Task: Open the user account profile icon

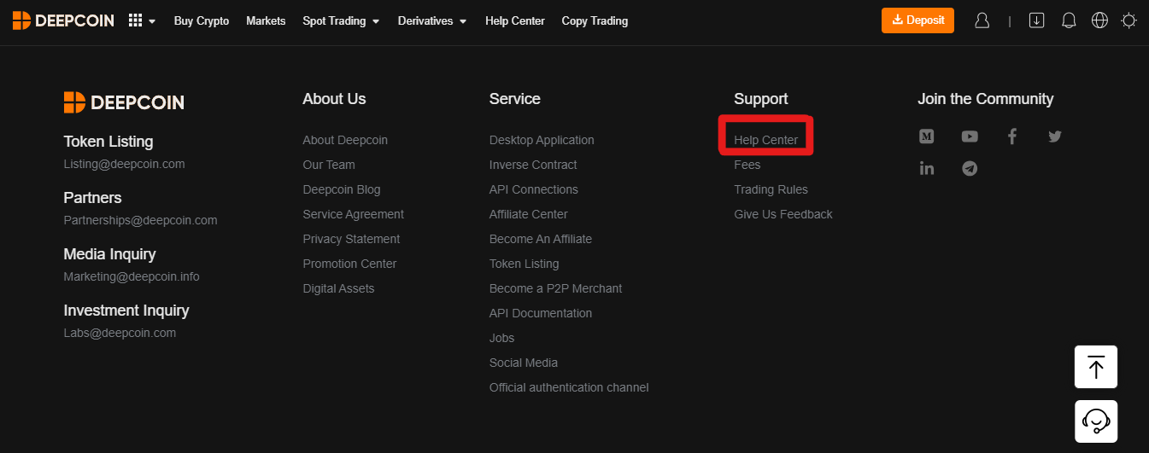Action: coord(982,20)
